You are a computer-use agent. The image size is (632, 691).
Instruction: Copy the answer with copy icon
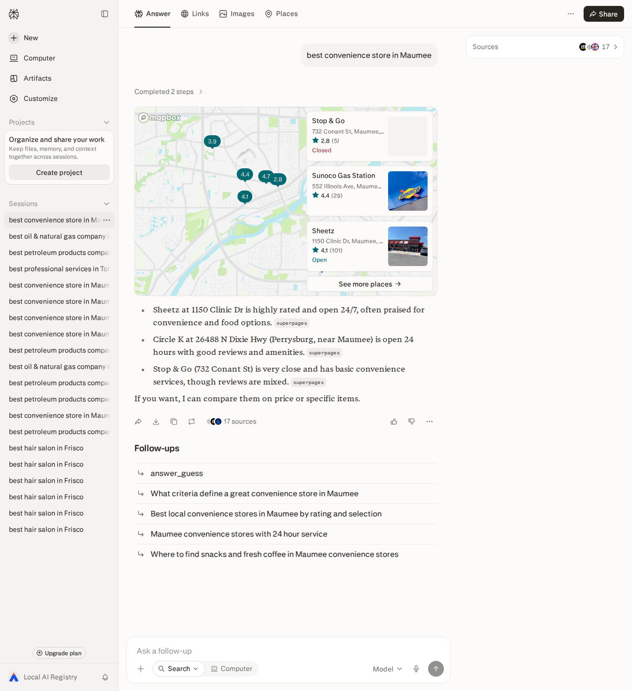(174, 422)
